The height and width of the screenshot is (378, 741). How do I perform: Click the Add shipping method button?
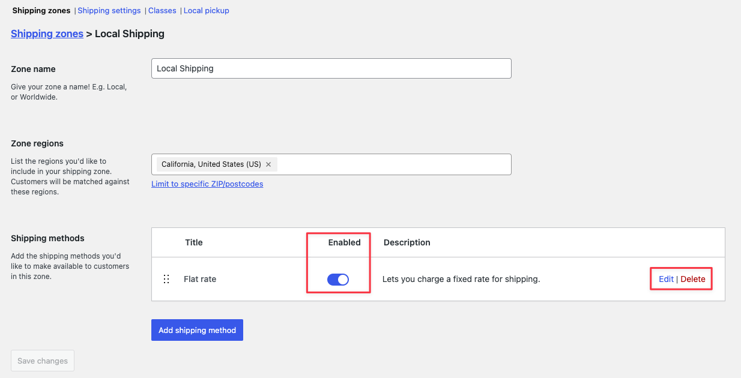click(x=197, y=329)
